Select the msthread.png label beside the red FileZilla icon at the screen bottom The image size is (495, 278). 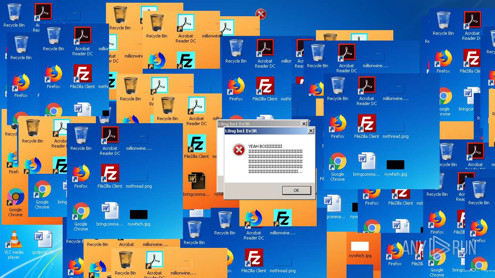282,271
